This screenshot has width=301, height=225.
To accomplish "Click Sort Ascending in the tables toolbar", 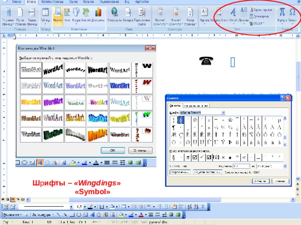I will [x=189, y=207].
